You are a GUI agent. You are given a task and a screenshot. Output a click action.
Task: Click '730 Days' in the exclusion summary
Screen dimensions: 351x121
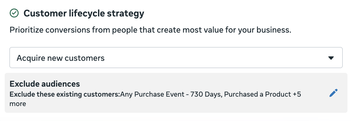tap(206, 94)
